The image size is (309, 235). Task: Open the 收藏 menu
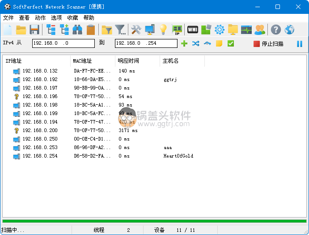(x=73, y=18)
